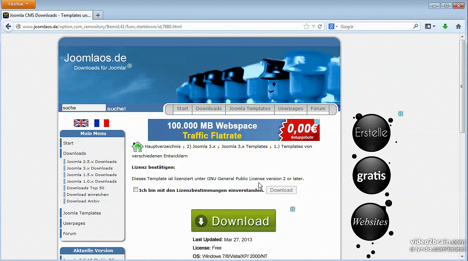This screenshot has width=468, height=261.
Task: Click the Google search input field
Action: click(x=376, y=26)
